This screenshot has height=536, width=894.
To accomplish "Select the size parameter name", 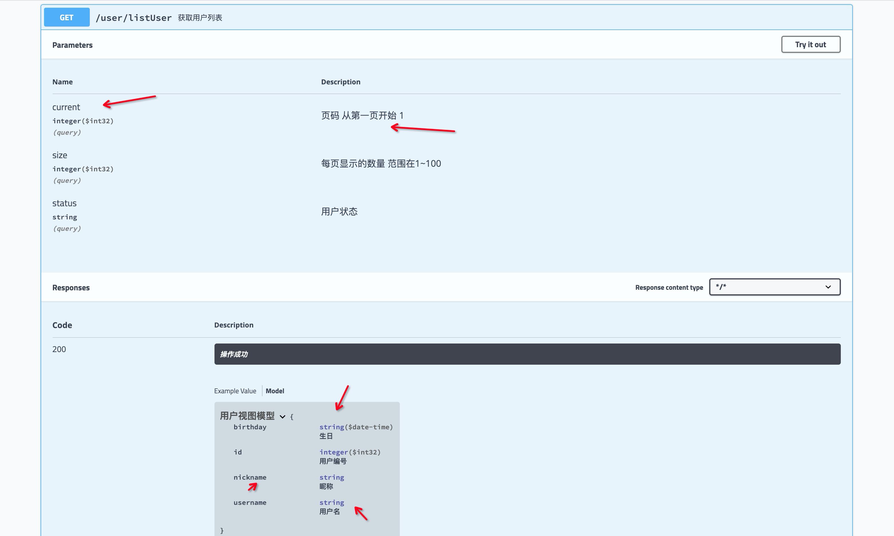I will click(x=59, y=155).
